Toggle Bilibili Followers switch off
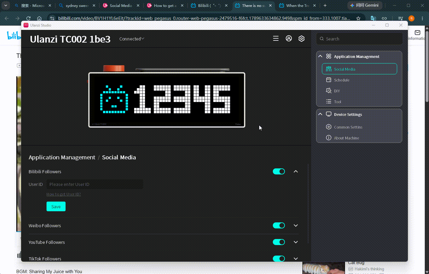Screen dimensions: 429x274 pyautogui.click(x=279, y=171)
